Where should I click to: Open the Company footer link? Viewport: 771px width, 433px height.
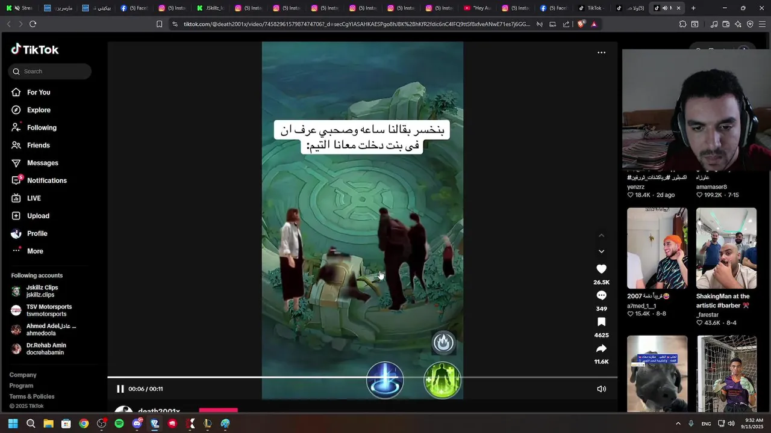click(23, 375)
